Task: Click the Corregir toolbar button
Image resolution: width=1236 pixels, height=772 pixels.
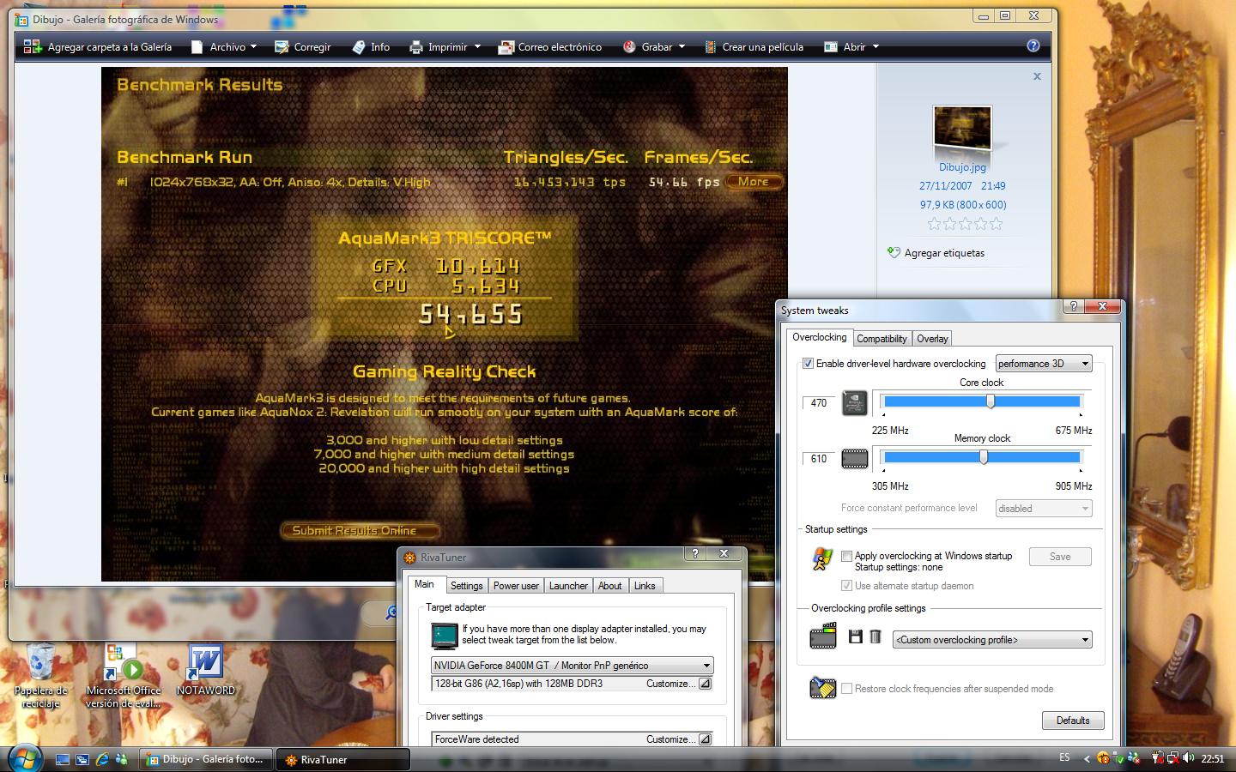Action: (x=303, y=47)
